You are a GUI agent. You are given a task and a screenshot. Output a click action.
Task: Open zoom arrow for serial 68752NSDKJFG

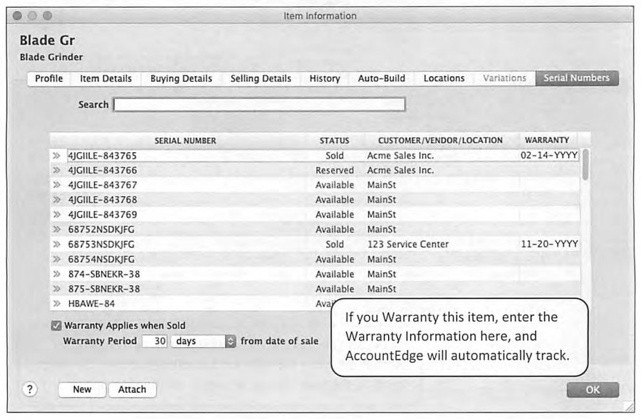coord(57,230)
